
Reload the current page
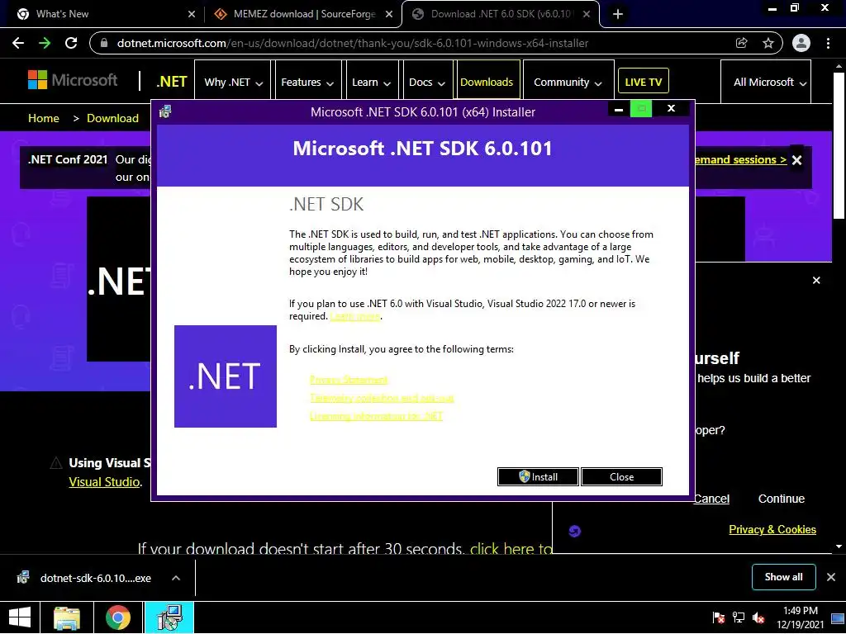click(71, 43)
